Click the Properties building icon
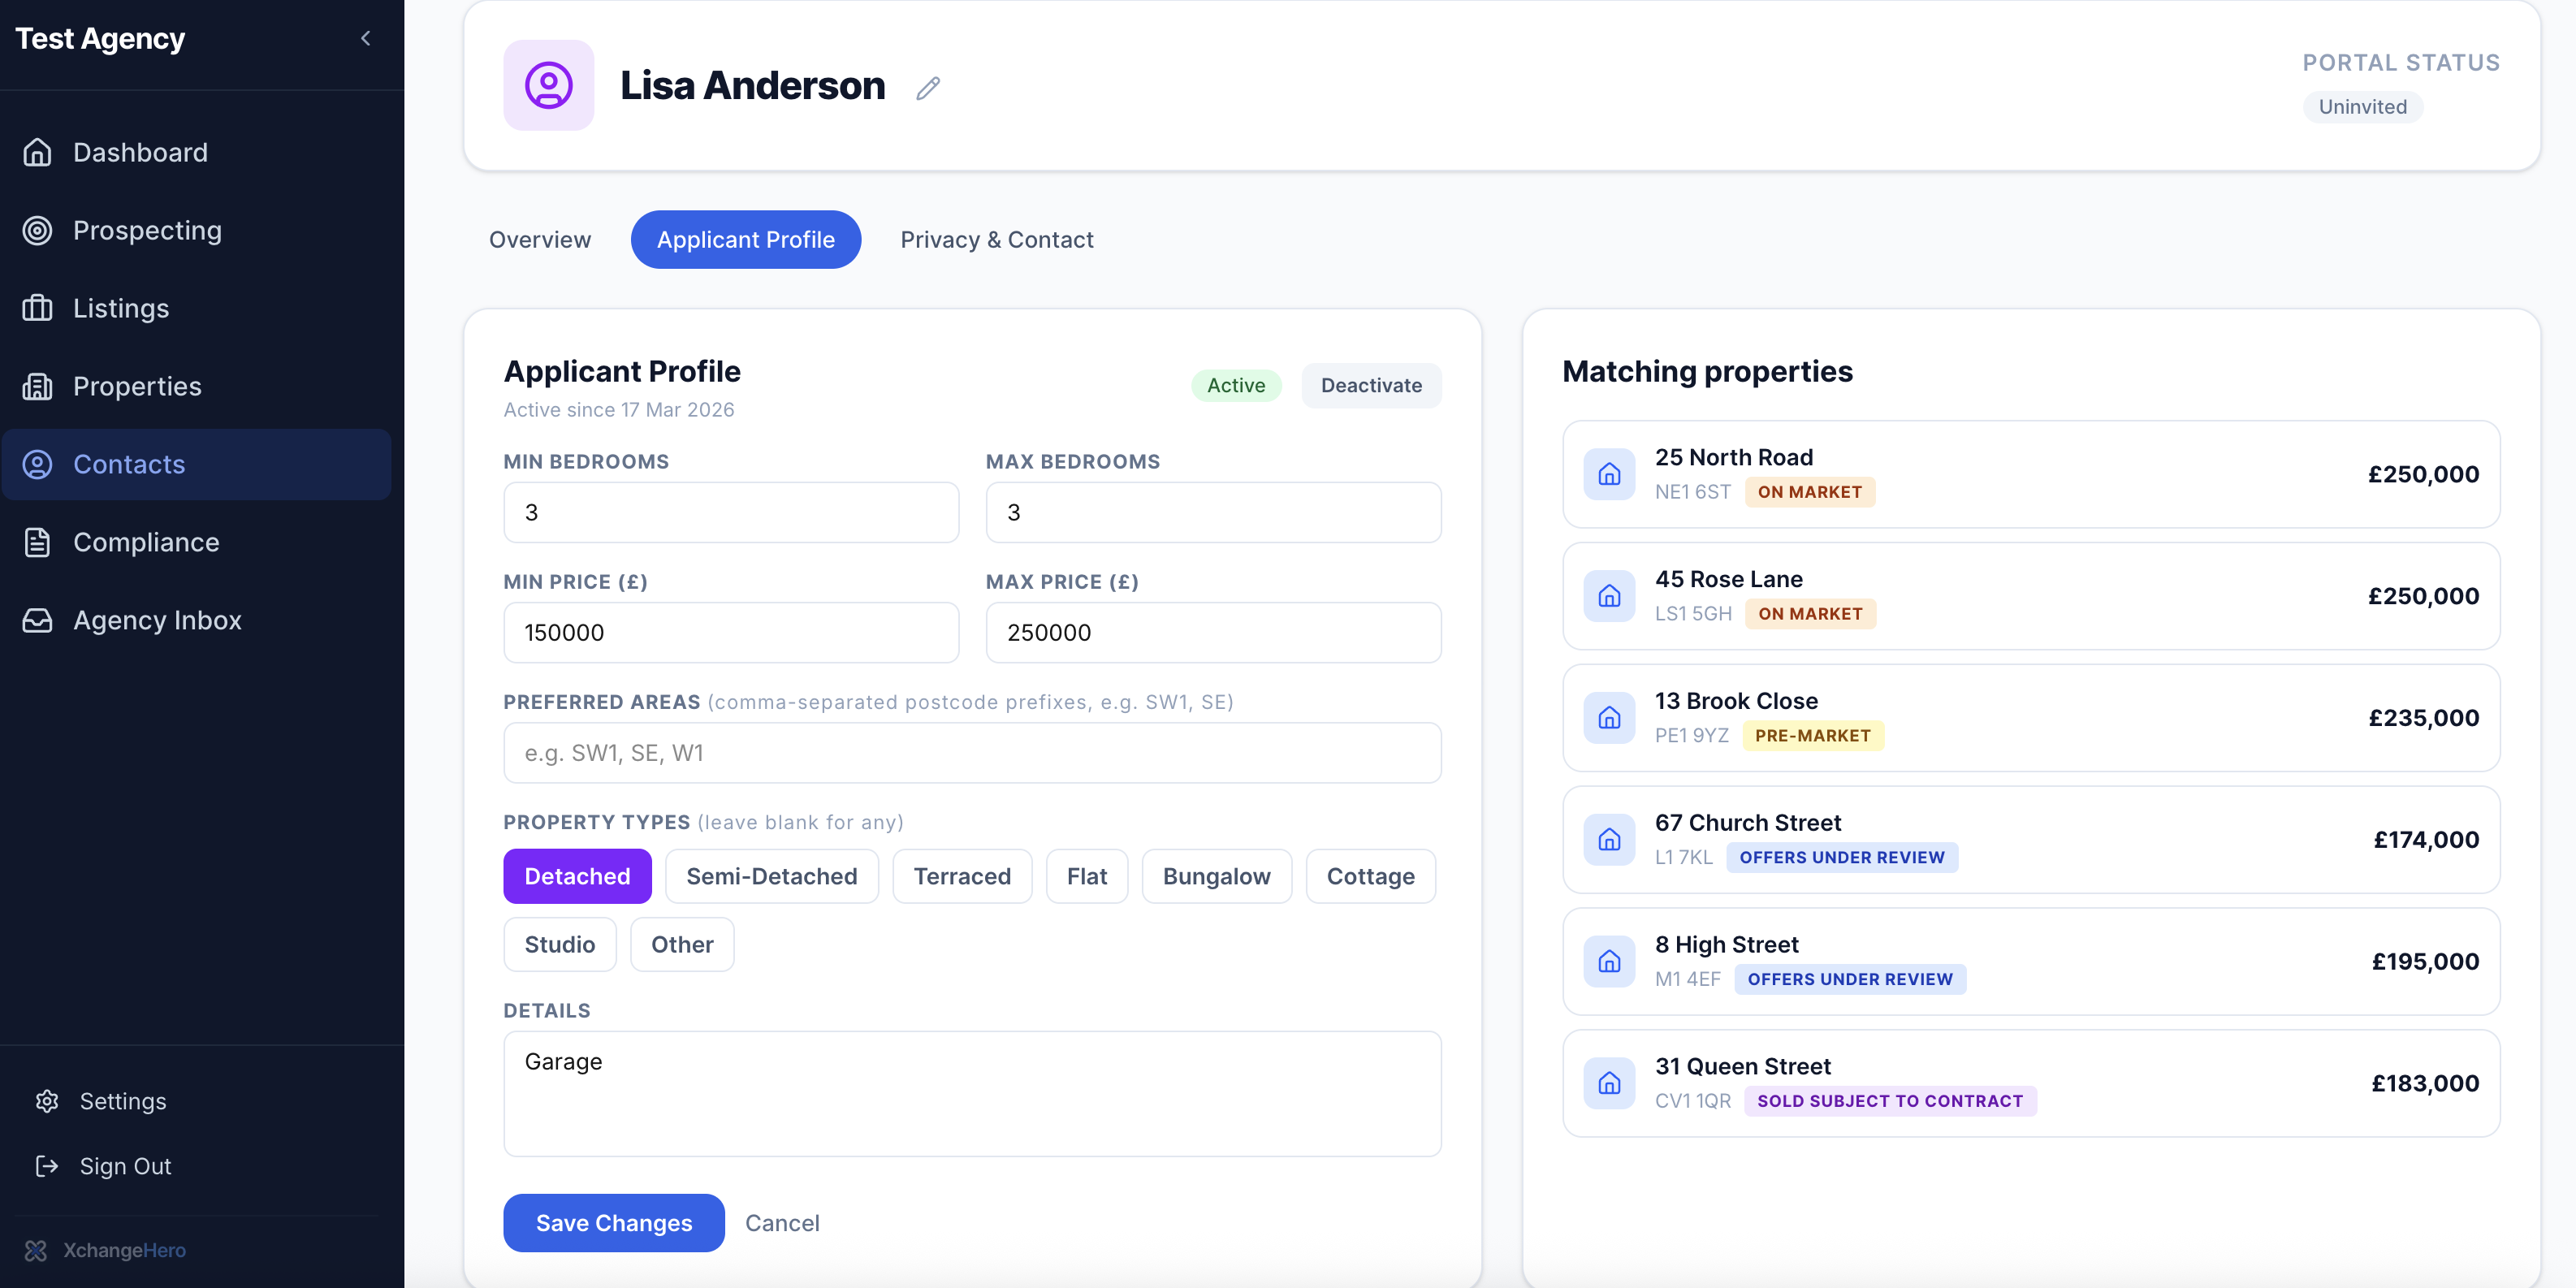This screenshot has width=2576, height=1288. [37, 386]
